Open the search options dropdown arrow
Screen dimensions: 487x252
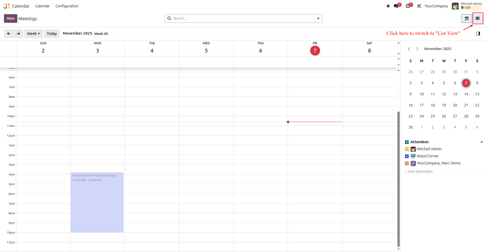pos(318,18)
